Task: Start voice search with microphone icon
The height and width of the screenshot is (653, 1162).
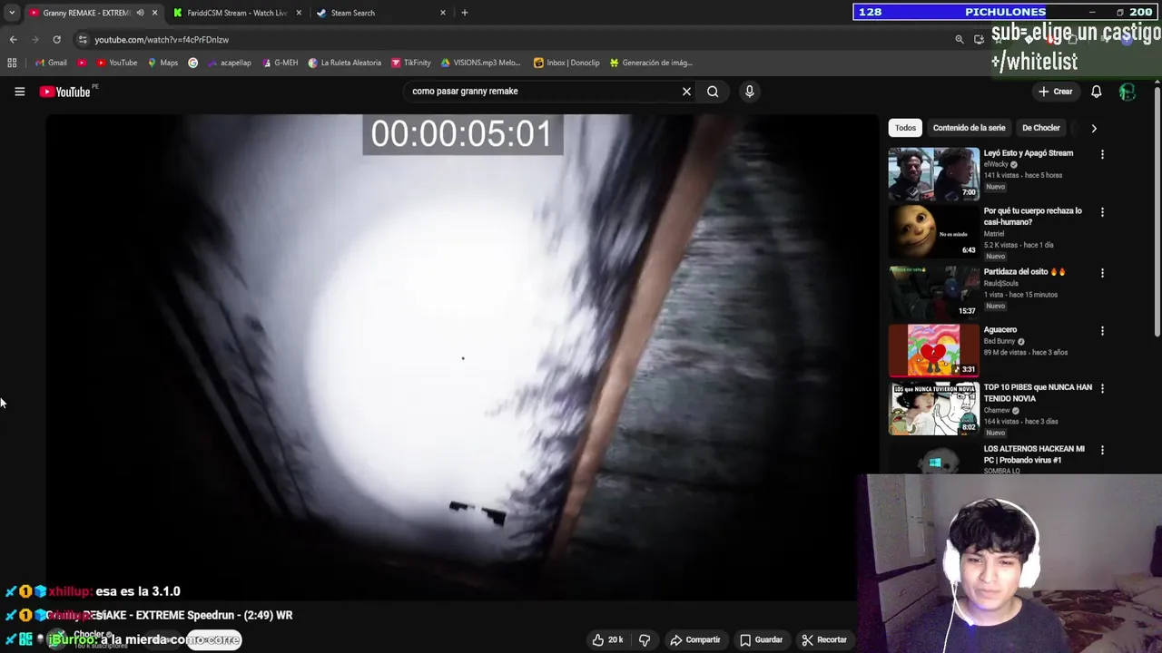Action: click(749, 91)
